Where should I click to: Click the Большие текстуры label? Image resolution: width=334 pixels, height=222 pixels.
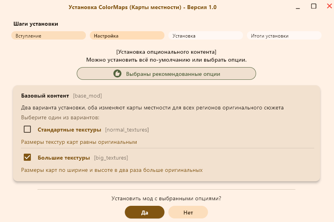click(x=64, y=158)
